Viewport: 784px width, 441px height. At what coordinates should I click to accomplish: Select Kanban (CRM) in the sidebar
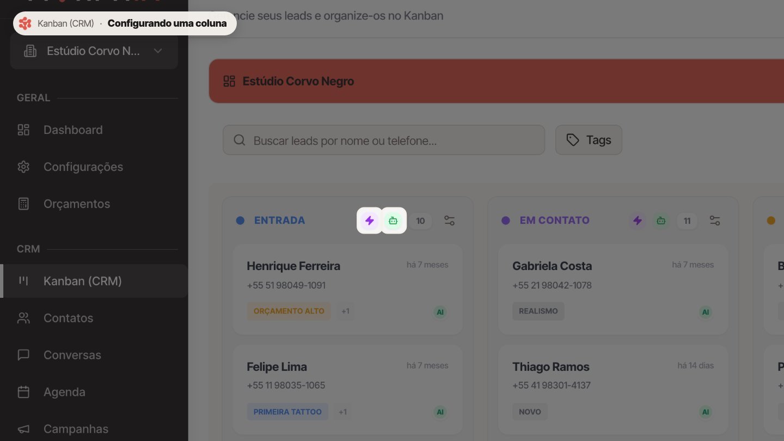94,281
